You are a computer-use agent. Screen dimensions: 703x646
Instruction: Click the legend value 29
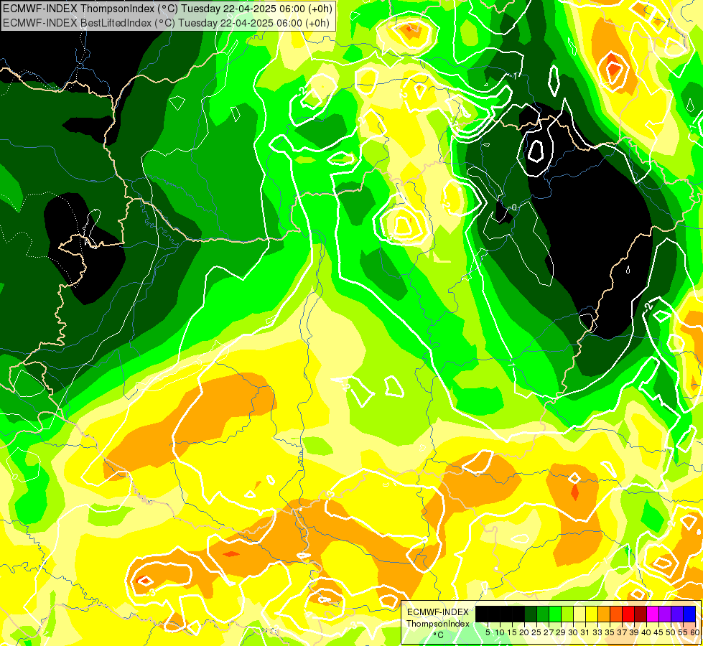561,632
